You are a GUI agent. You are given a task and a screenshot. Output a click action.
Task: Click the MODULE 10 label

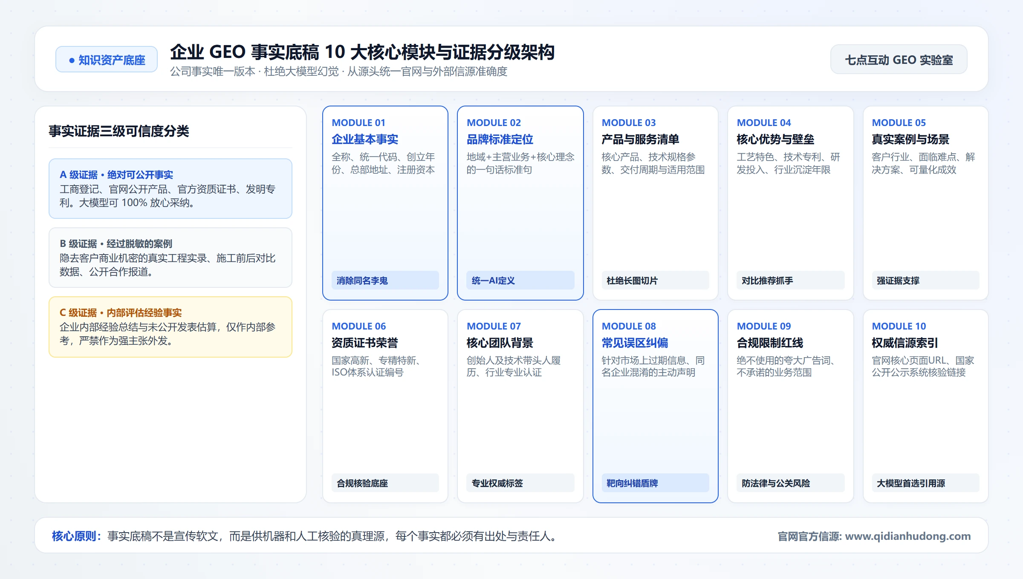click(899, 326)
